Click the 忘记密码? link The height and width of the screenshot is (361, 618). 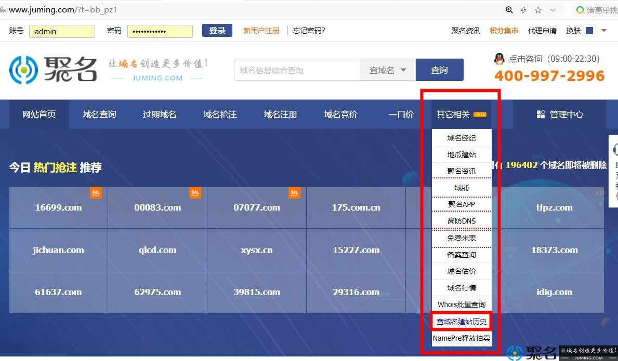(309, 31)
